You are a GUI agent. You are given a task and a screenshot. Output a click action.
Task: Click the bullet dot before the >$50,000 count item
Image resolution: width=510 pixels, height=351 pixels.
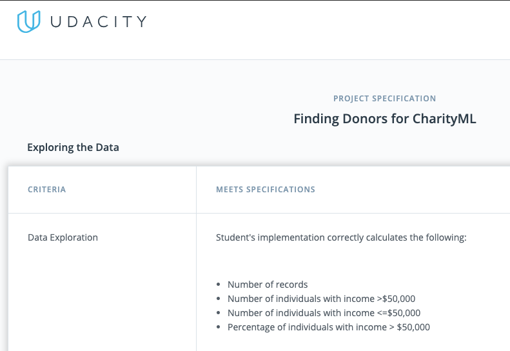(x=220, y=299)
